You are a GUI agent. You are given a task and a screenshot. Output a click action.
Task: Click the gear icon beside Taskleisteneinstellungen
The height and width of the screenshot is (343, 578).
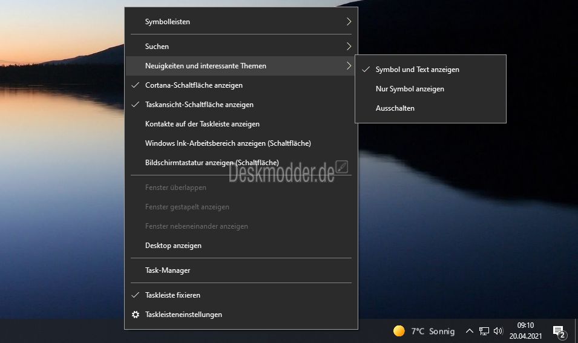[x=136, y=315]
